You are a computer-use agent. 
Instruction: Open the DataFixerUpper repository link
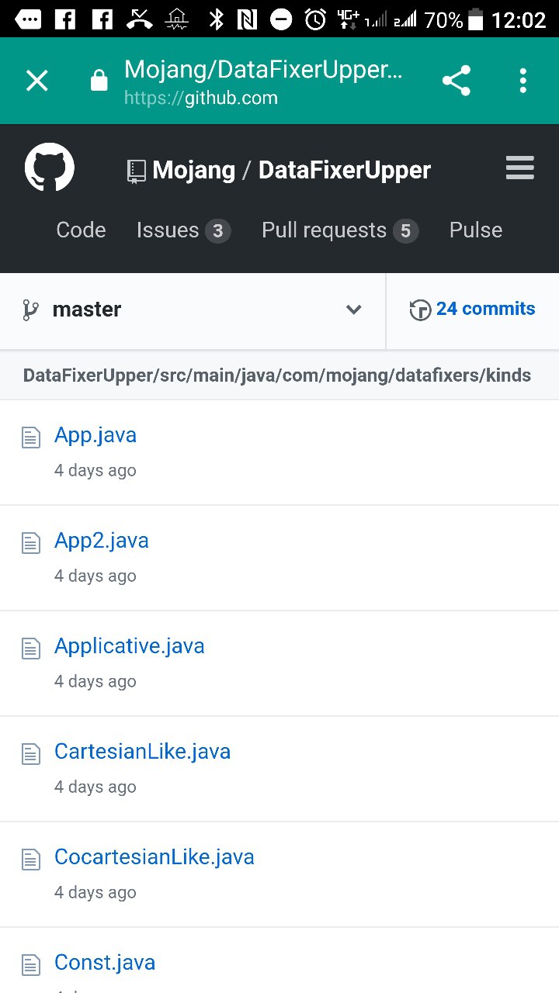[x=345, y=170]
